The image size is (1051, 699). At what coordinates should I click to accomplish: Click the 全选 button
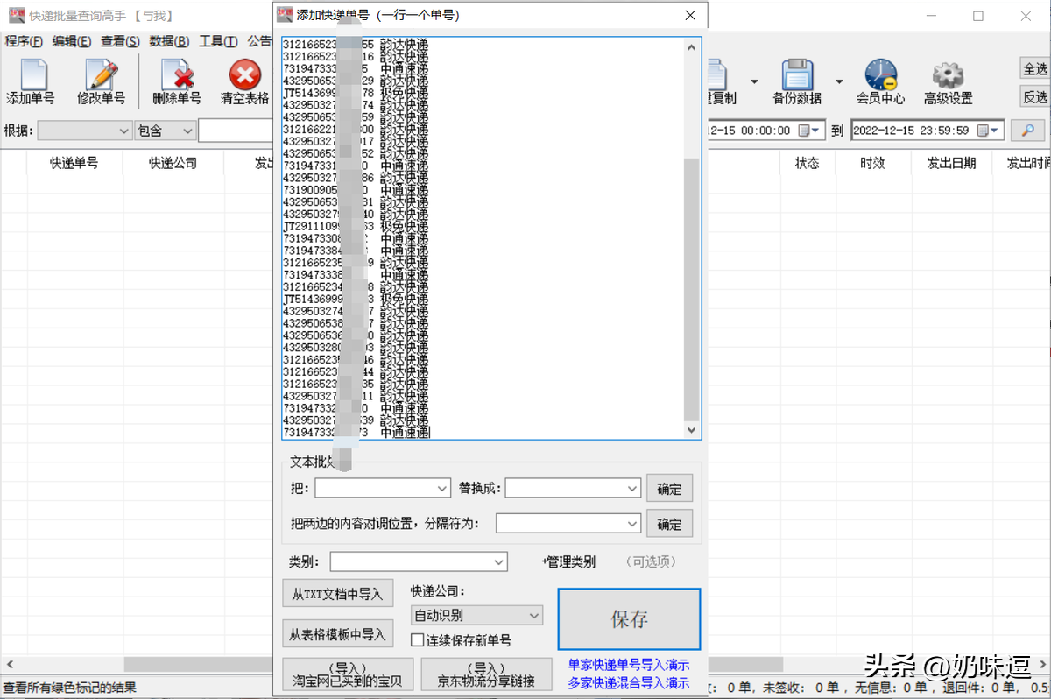pos(1035,68)
